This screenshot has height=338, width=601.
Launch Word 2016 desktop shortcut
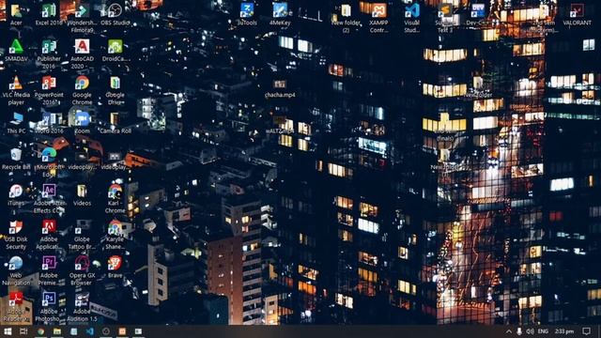49,123
